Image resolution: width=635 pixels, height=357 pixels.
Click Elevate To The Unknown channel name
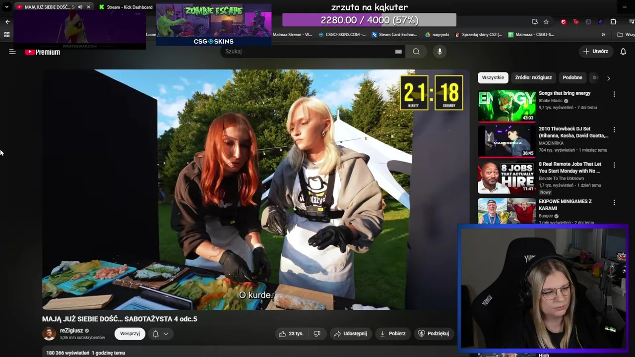(561, 178)
